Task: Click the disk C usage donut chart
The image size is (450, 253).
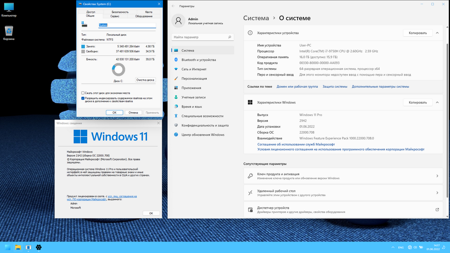Action: pyautogui.click(x=118, y=70)
